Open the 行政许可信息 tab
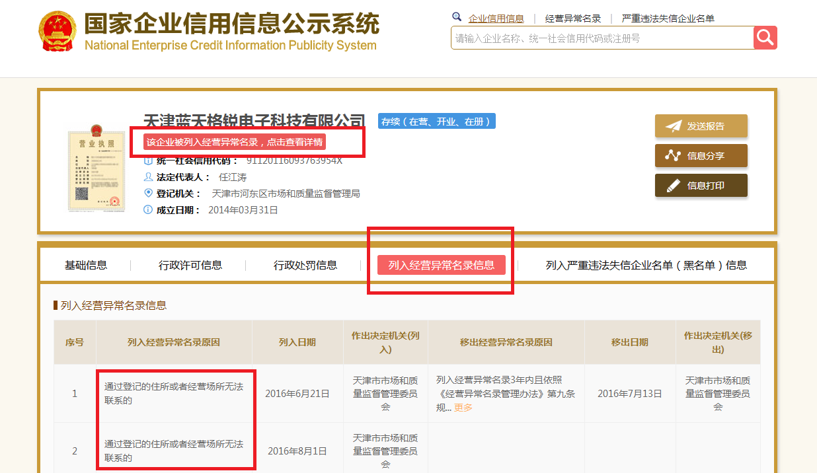Viewport: 817px width, 473px height. 192,264
